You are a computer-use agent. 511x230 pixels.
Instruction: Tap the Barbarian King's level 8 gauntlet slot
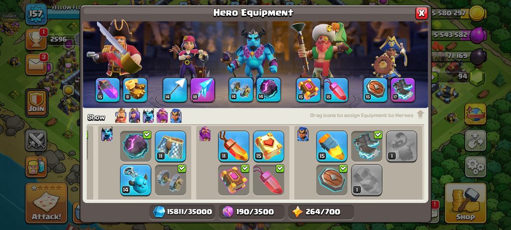[x=135, y=90]
